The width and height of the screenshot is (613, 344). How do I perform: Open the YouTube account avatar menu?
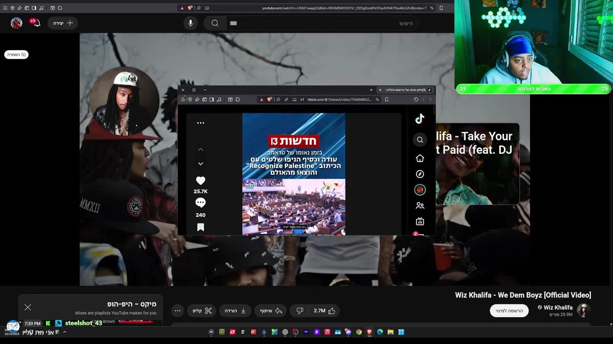coord(17,23)
